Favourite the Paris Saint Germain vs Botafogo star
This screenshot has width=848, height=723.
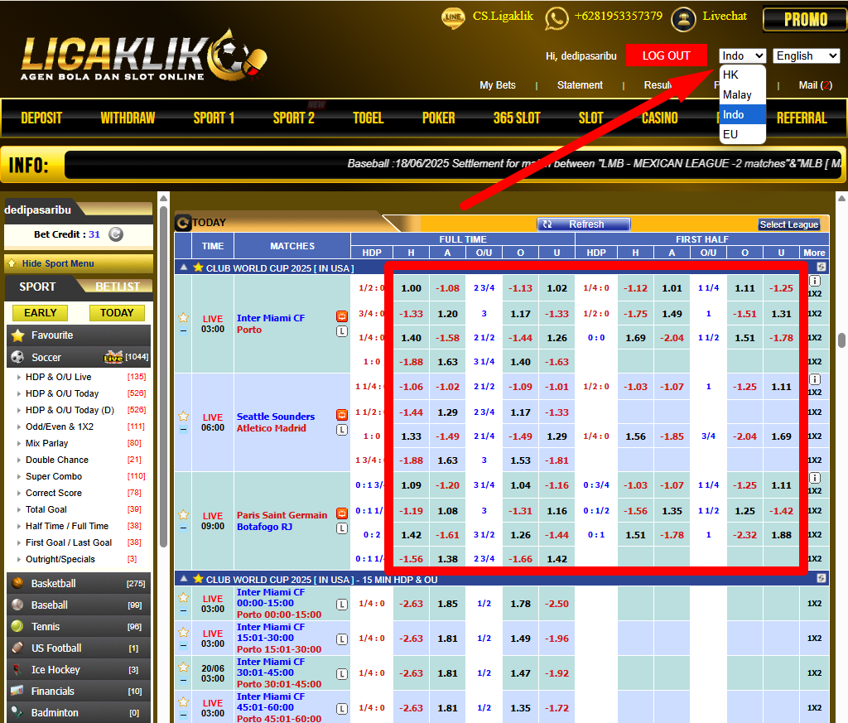tap(183, 514)
